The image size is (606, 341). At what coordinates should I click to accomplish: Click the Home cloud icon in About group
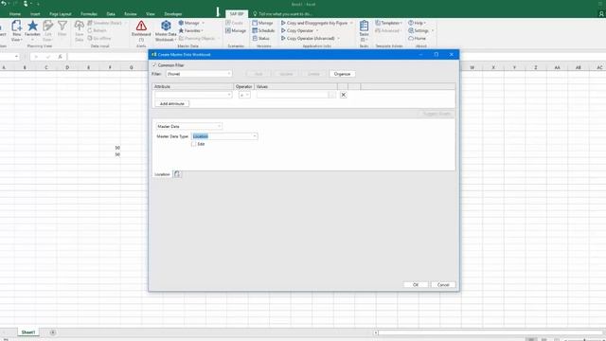coord(417,38)
